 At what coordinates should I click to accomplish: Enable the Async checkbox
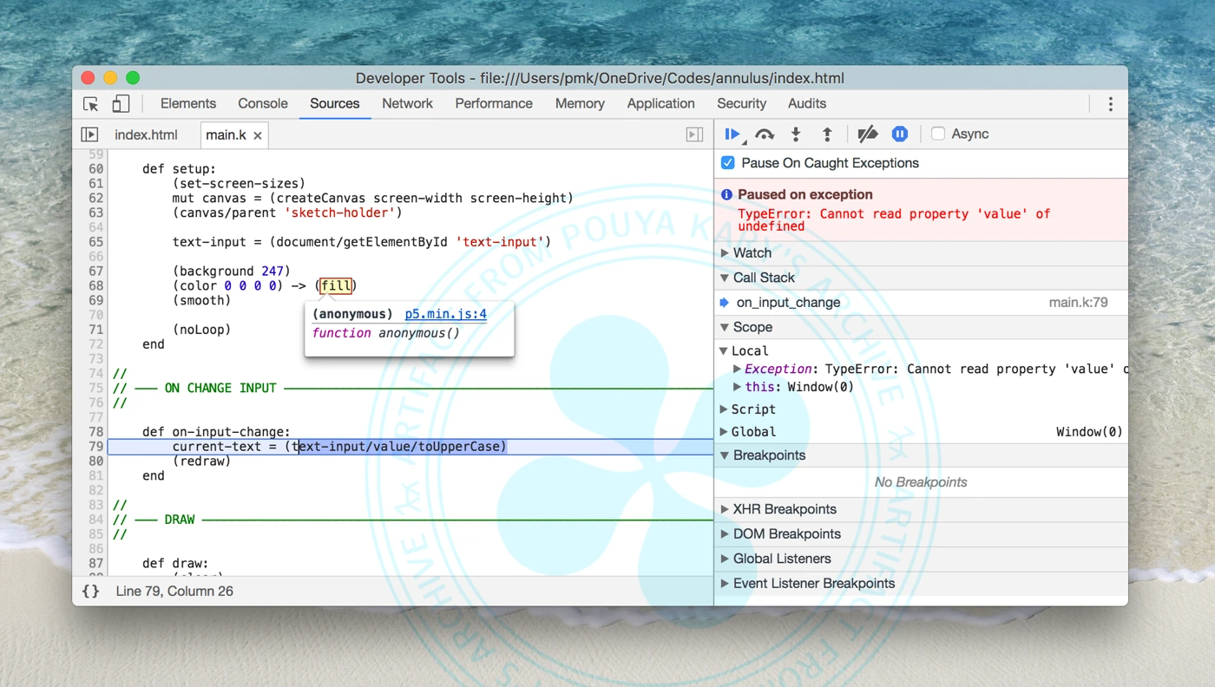[x=938, y=134]
